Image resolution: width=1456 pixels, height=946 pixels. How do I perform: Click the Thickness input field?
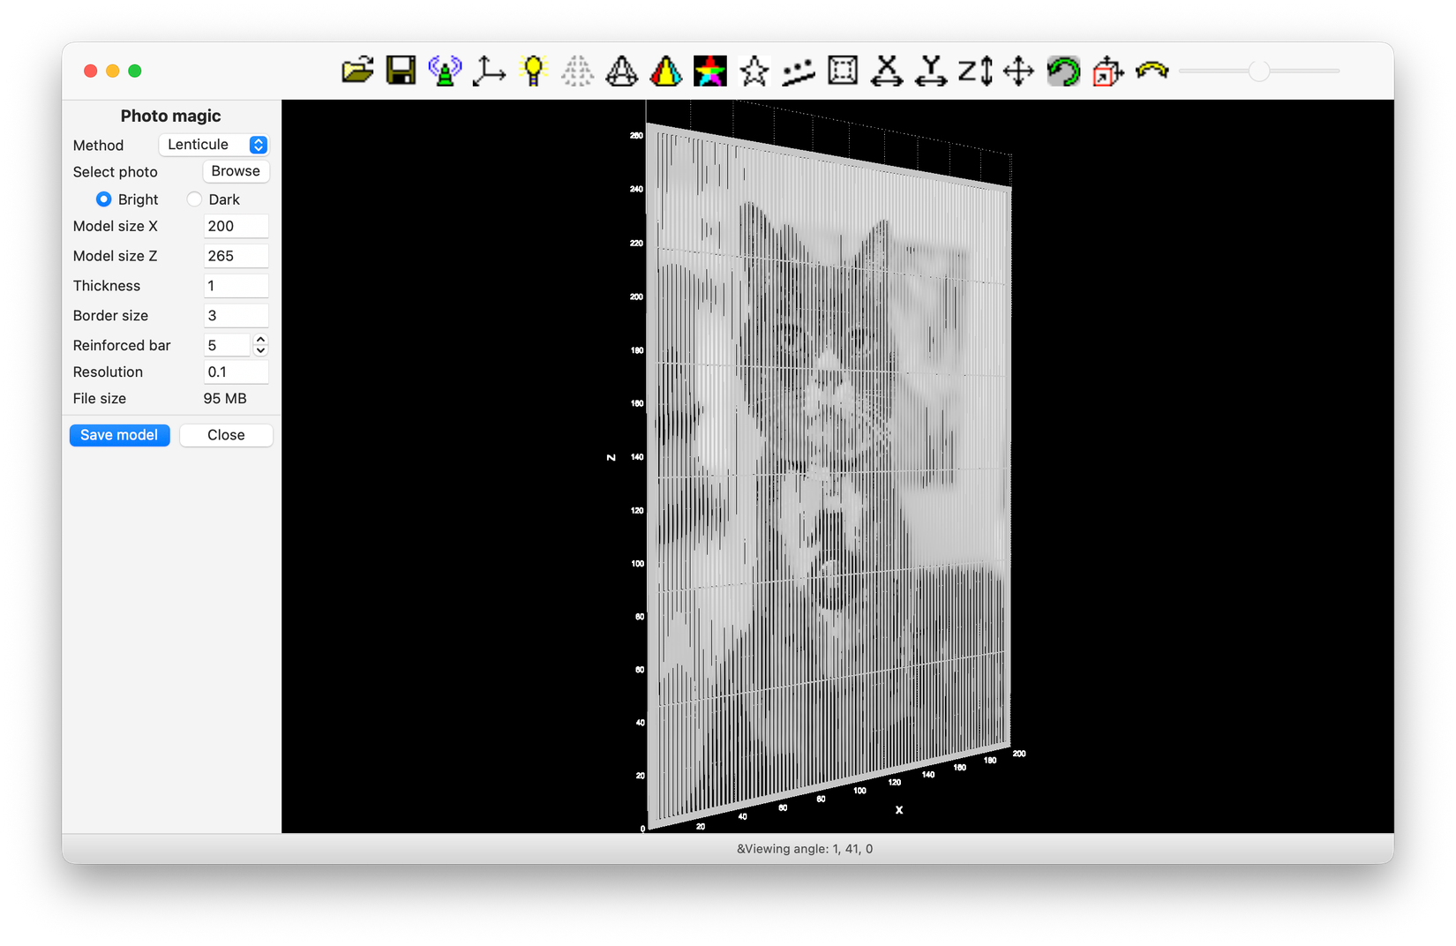[x=236, y=286]
